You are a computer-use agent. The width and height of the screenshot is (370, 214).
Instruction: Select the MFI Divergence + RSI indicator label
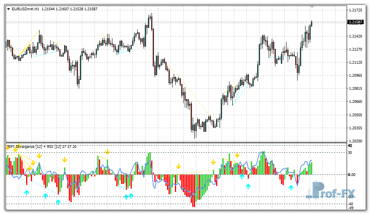pyautogui.click(x=42, y=147)
